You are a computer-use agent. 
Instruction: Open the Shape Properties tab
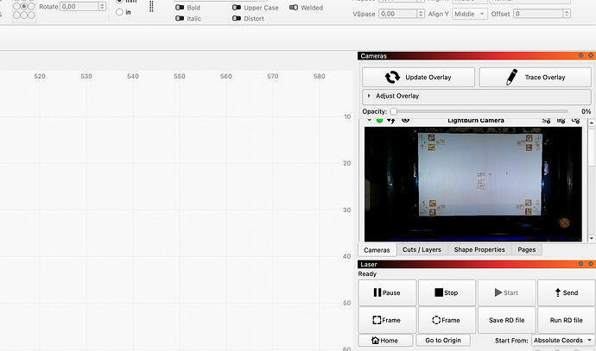[x=479, y=250]
